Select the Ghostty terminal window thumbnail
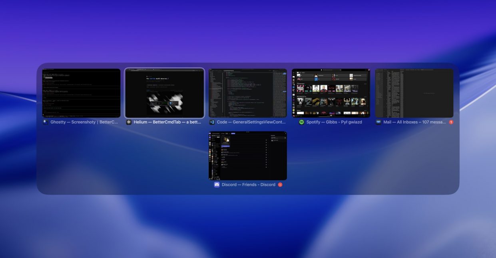The image size is (496, 258). tap(81, 93)
